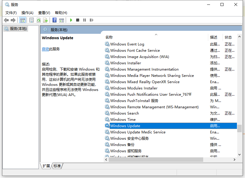The height and width of the screenshot is (178, 245).
Task: Click the Export List toolbar icon
Action: 45,20
